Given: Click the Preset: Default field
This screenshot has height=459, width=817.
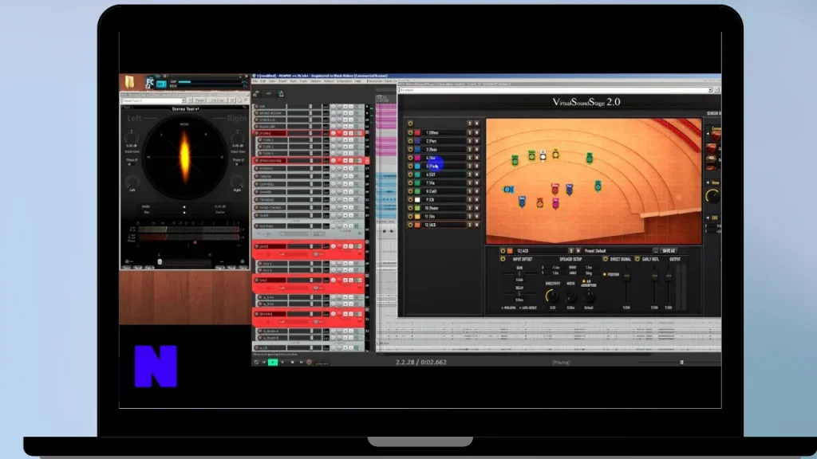Looking at the screenshot, I should [x=618, y=251].
